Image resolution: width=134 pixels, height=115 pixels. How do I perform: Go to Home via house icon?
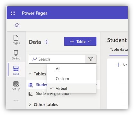click(x=17, y=25)
